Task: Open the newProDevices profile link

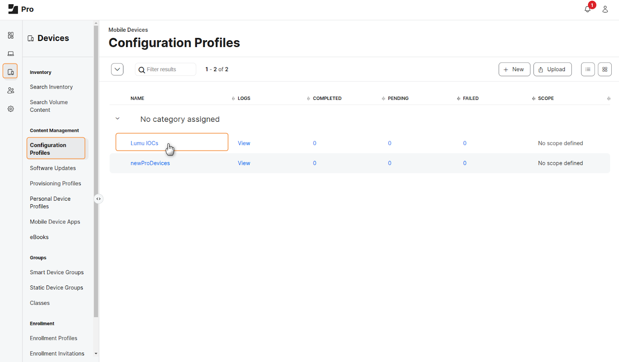Action: coord(150,163)
